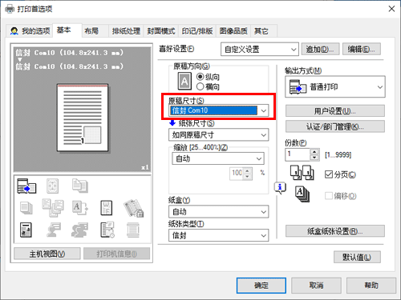Click the 追加 add button
The image size is (401, 300).
point(320,49)
